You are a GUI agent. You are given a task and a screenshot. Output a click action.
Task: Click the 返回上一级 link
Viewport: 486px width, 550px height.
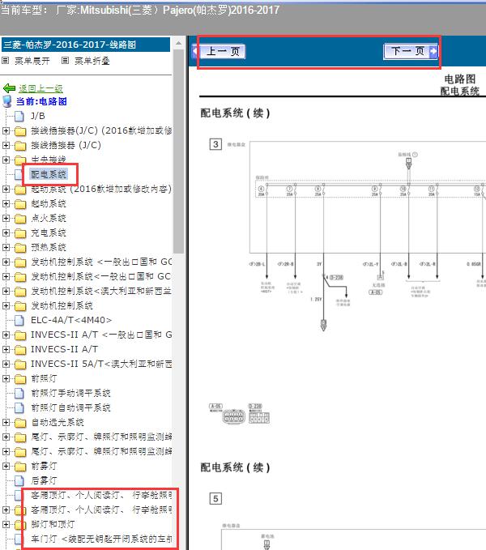(x=40, y=88)
